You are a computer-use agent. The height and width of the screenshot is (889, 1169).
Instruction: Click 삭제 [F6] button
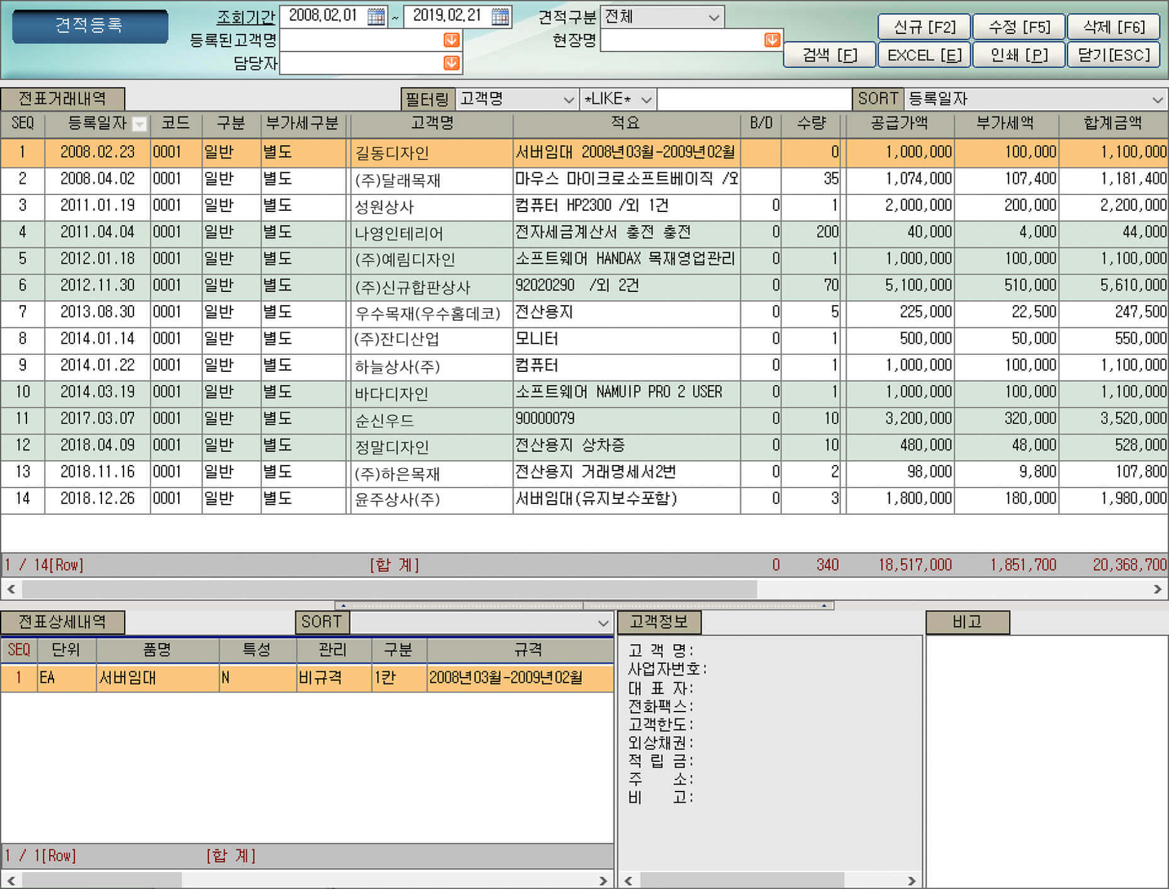point(1114,27)
